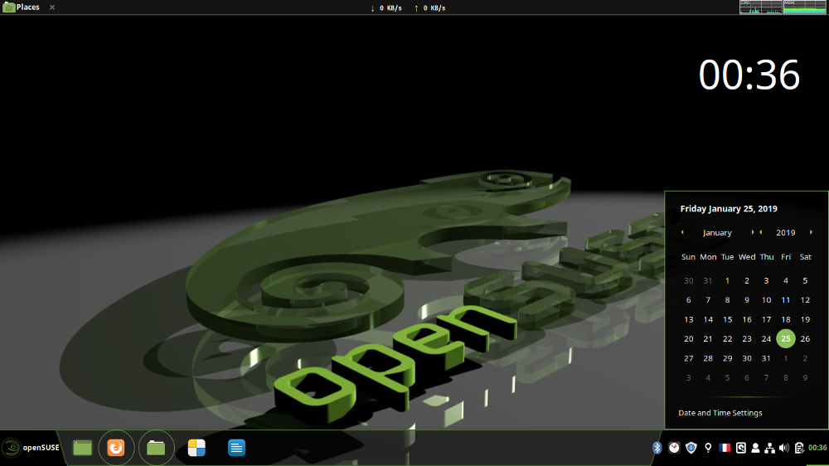829x466 pixels.
Task: Select January 24 in the calendar
Action: [766, 338]
